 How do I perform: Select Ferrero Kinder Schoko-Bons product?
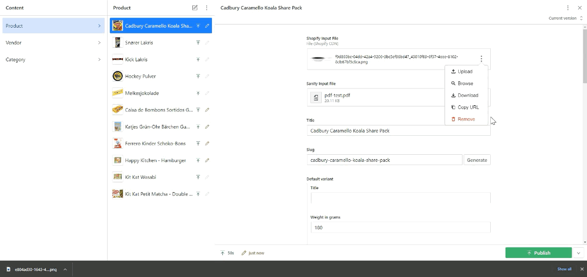pyautogui.click(x=160, y=143)
